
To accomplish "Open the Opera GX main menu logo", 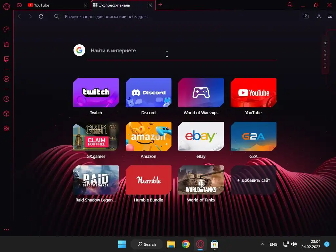I will point(7,7).
